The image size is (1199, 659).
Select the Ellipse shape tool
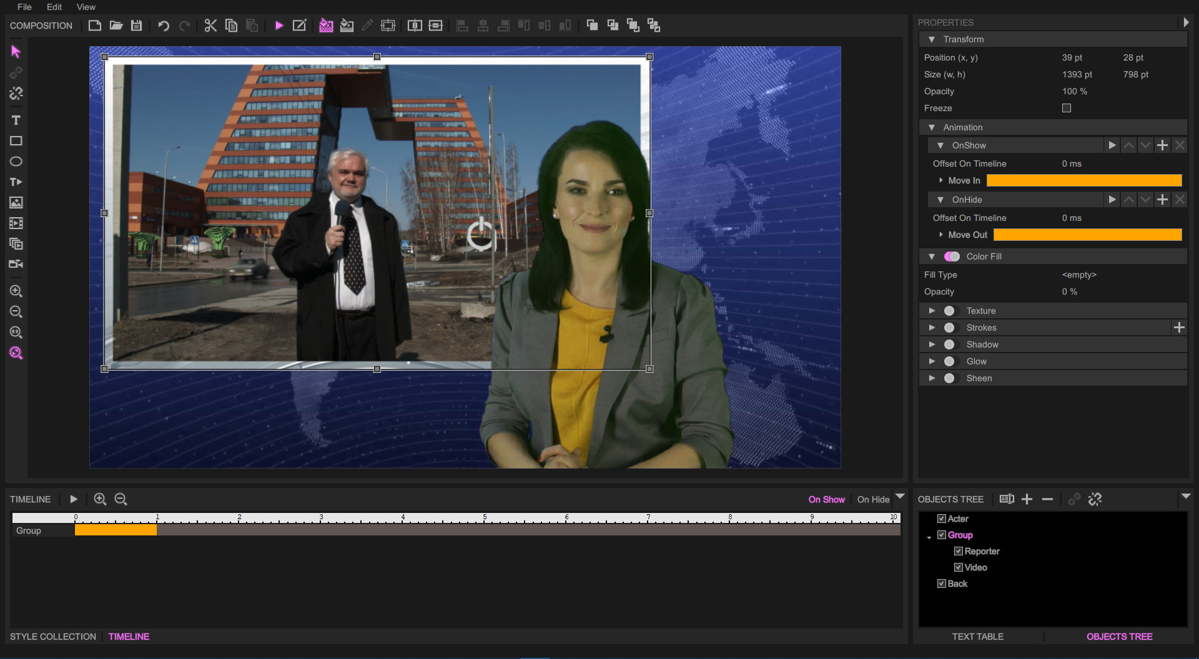coord(16,162)
